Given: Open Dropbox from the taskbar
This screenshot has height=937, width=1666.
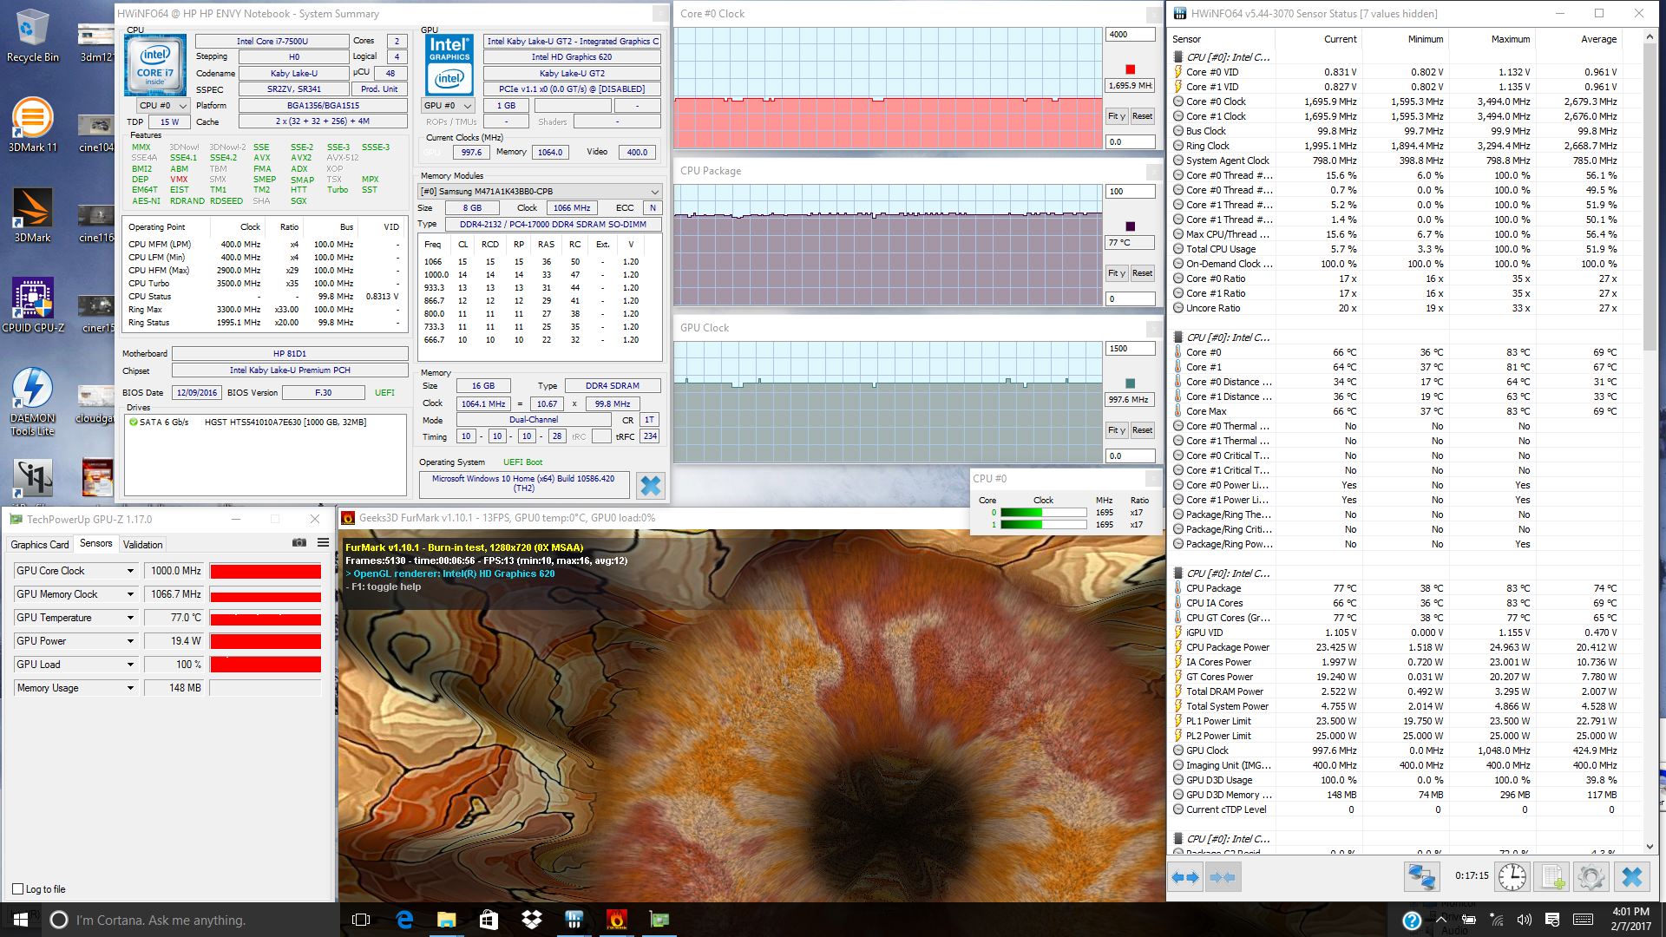Looking at the screenshot, I should point(531,920).
